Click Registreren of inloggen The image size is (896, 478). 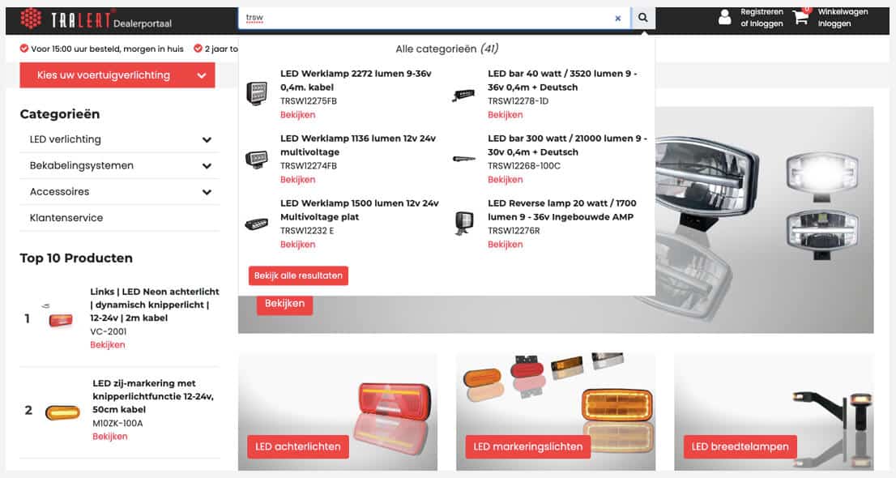point(762,18)
